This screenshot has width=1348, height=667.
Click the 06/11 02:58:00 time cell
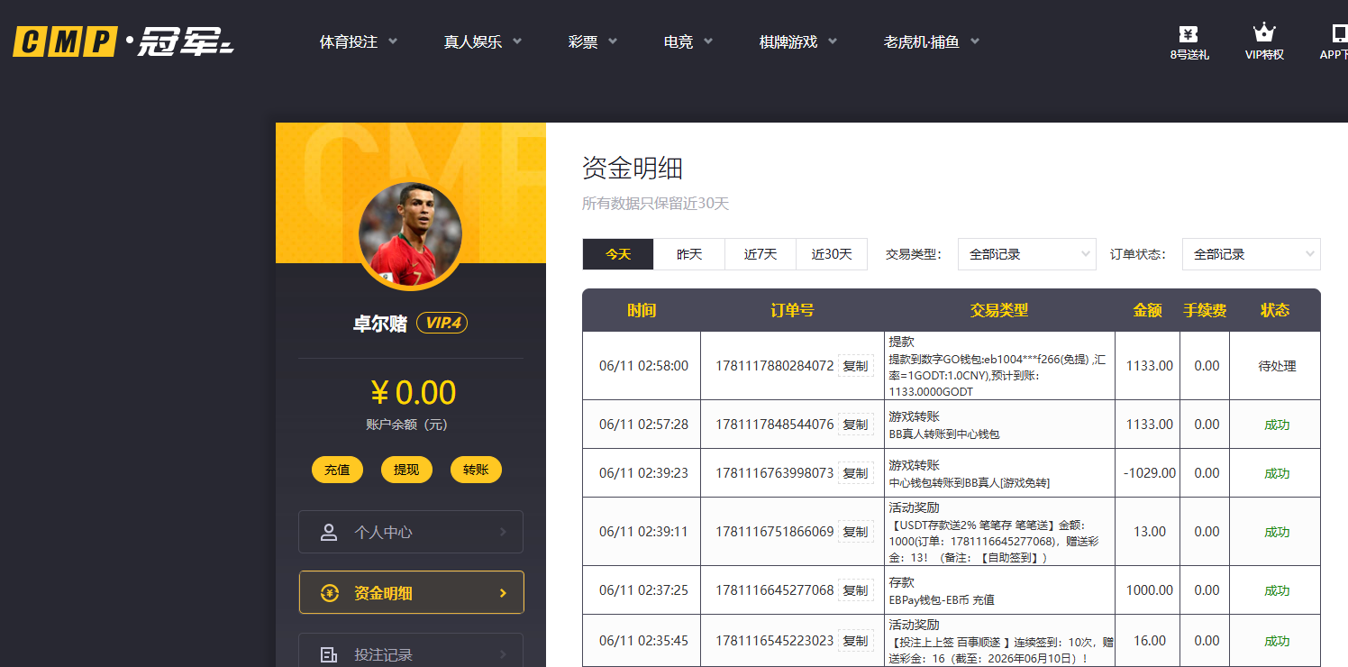tap(643, 366)
